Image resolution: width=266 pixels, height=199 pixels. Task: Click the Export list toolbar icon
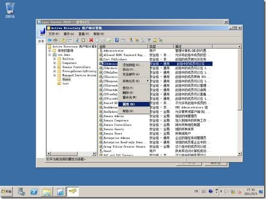click(x=109, y=40)
